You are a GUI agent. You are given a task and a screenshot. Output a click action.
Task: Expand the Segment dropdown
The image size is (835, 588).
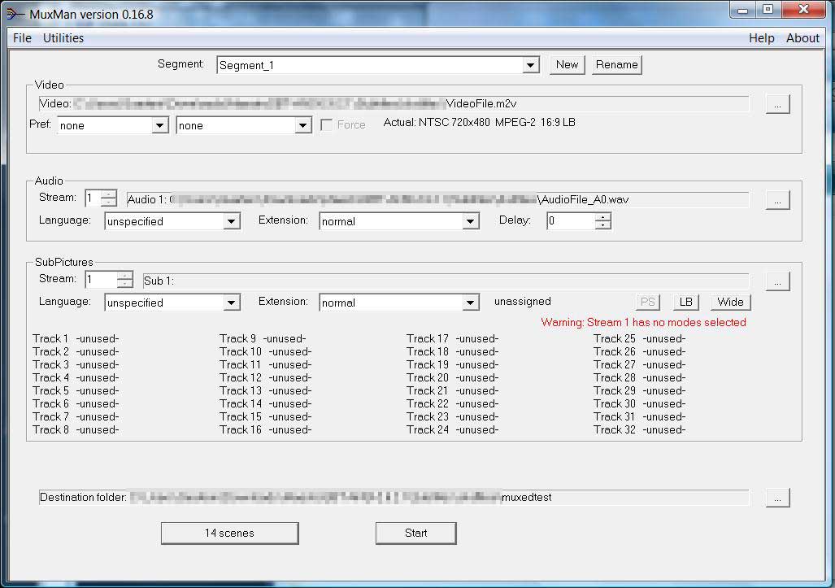(530, 66)
